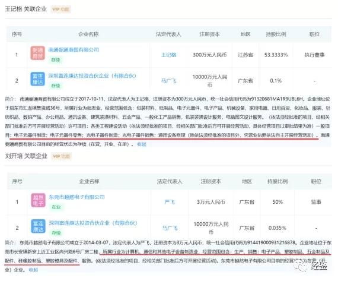Viewport: 338px width, 281px height.
Task: Click 法定代表人 header in 刘开培 table
Action: tap(170, 181)
